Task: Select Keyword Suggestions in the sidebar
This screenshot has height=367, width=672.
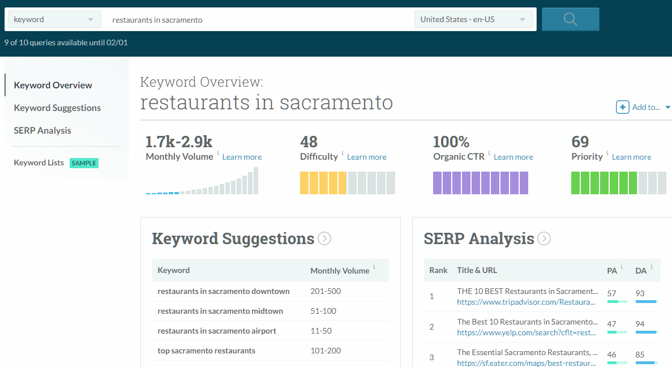Action: [x=57, y=108]
